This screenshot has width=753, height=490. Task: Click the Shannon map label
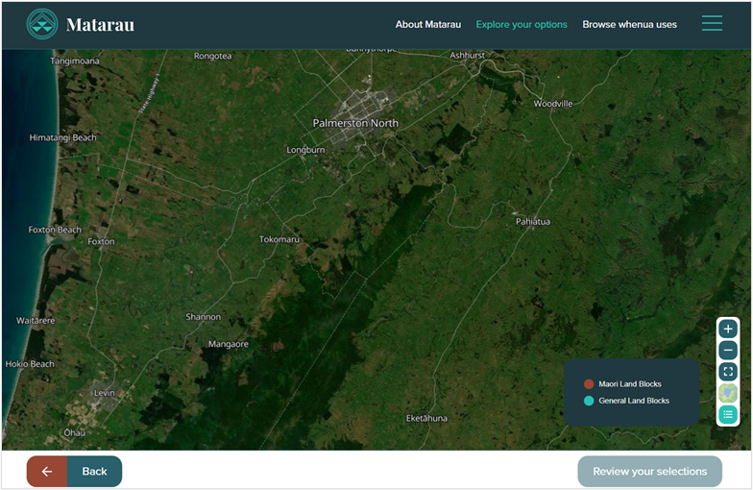click(x=204, y=317)
